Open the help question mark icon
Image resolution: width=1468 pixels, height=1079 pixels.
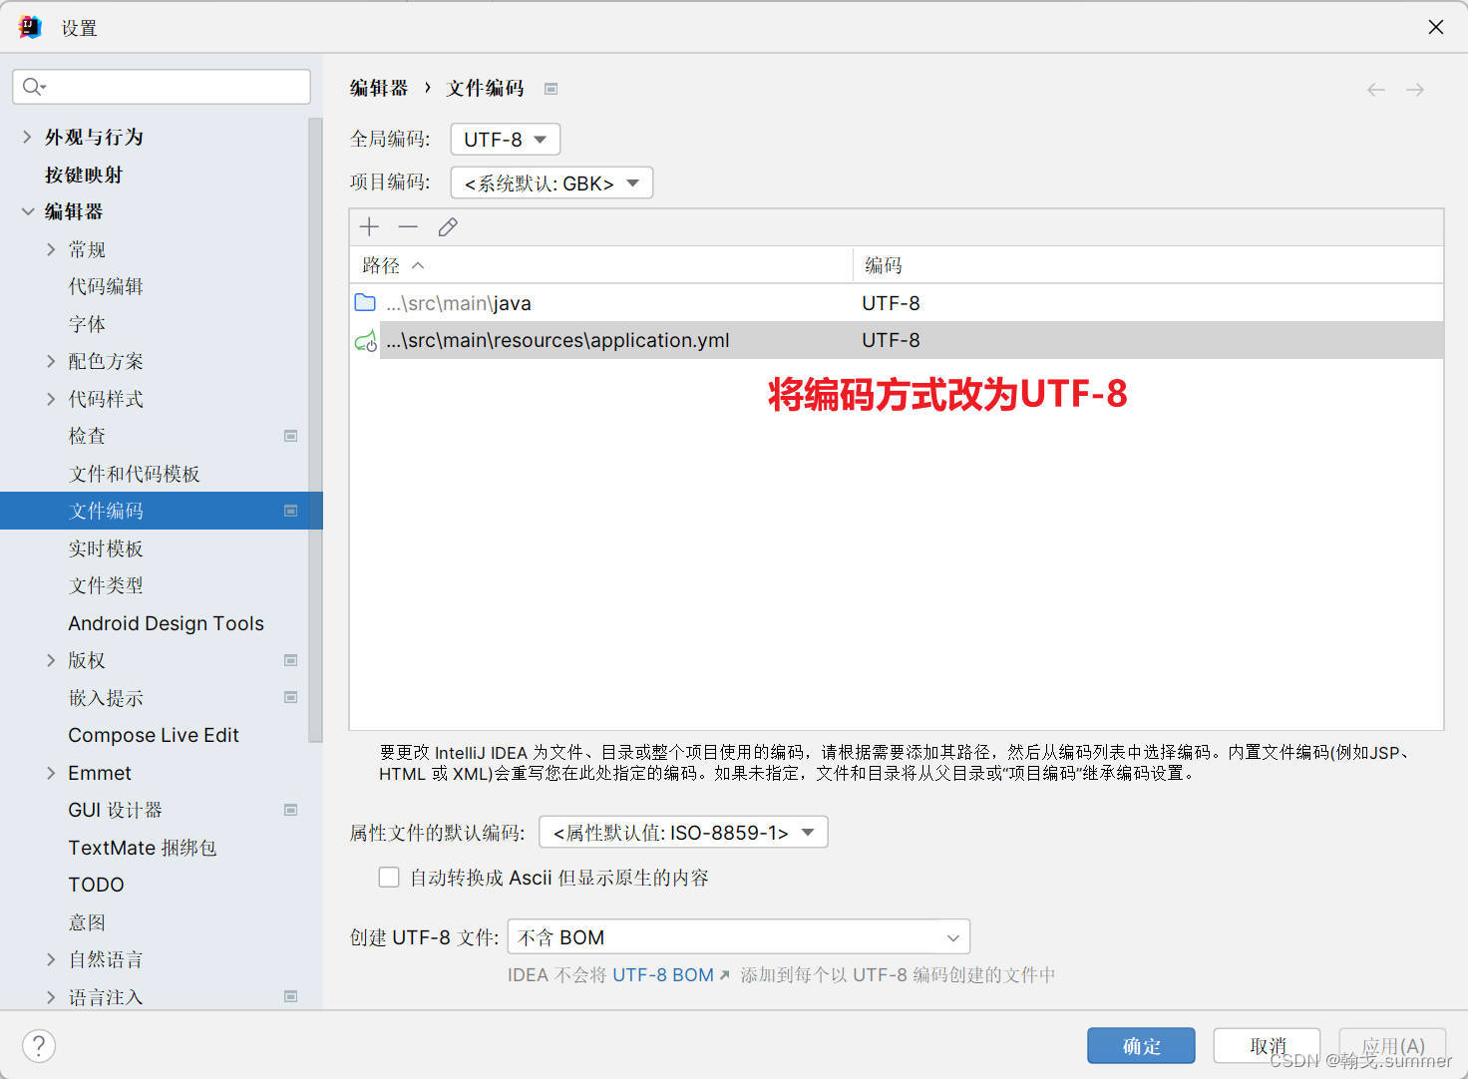coord(38,1045)
